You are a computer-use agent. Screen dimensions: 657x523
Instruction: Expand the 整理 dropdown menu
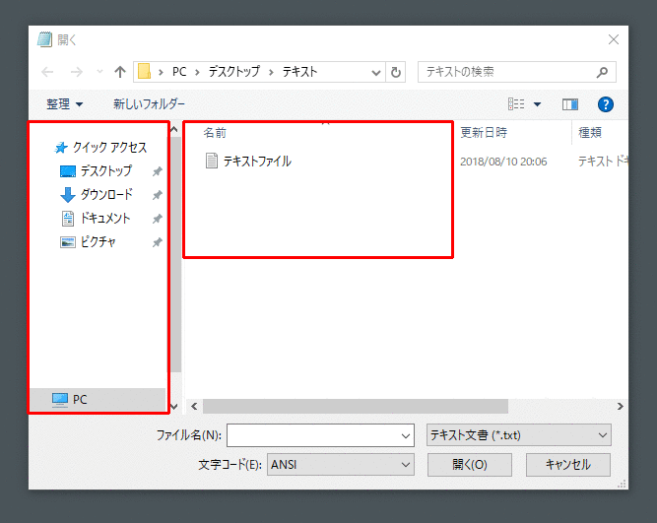(x=65, y=103)
